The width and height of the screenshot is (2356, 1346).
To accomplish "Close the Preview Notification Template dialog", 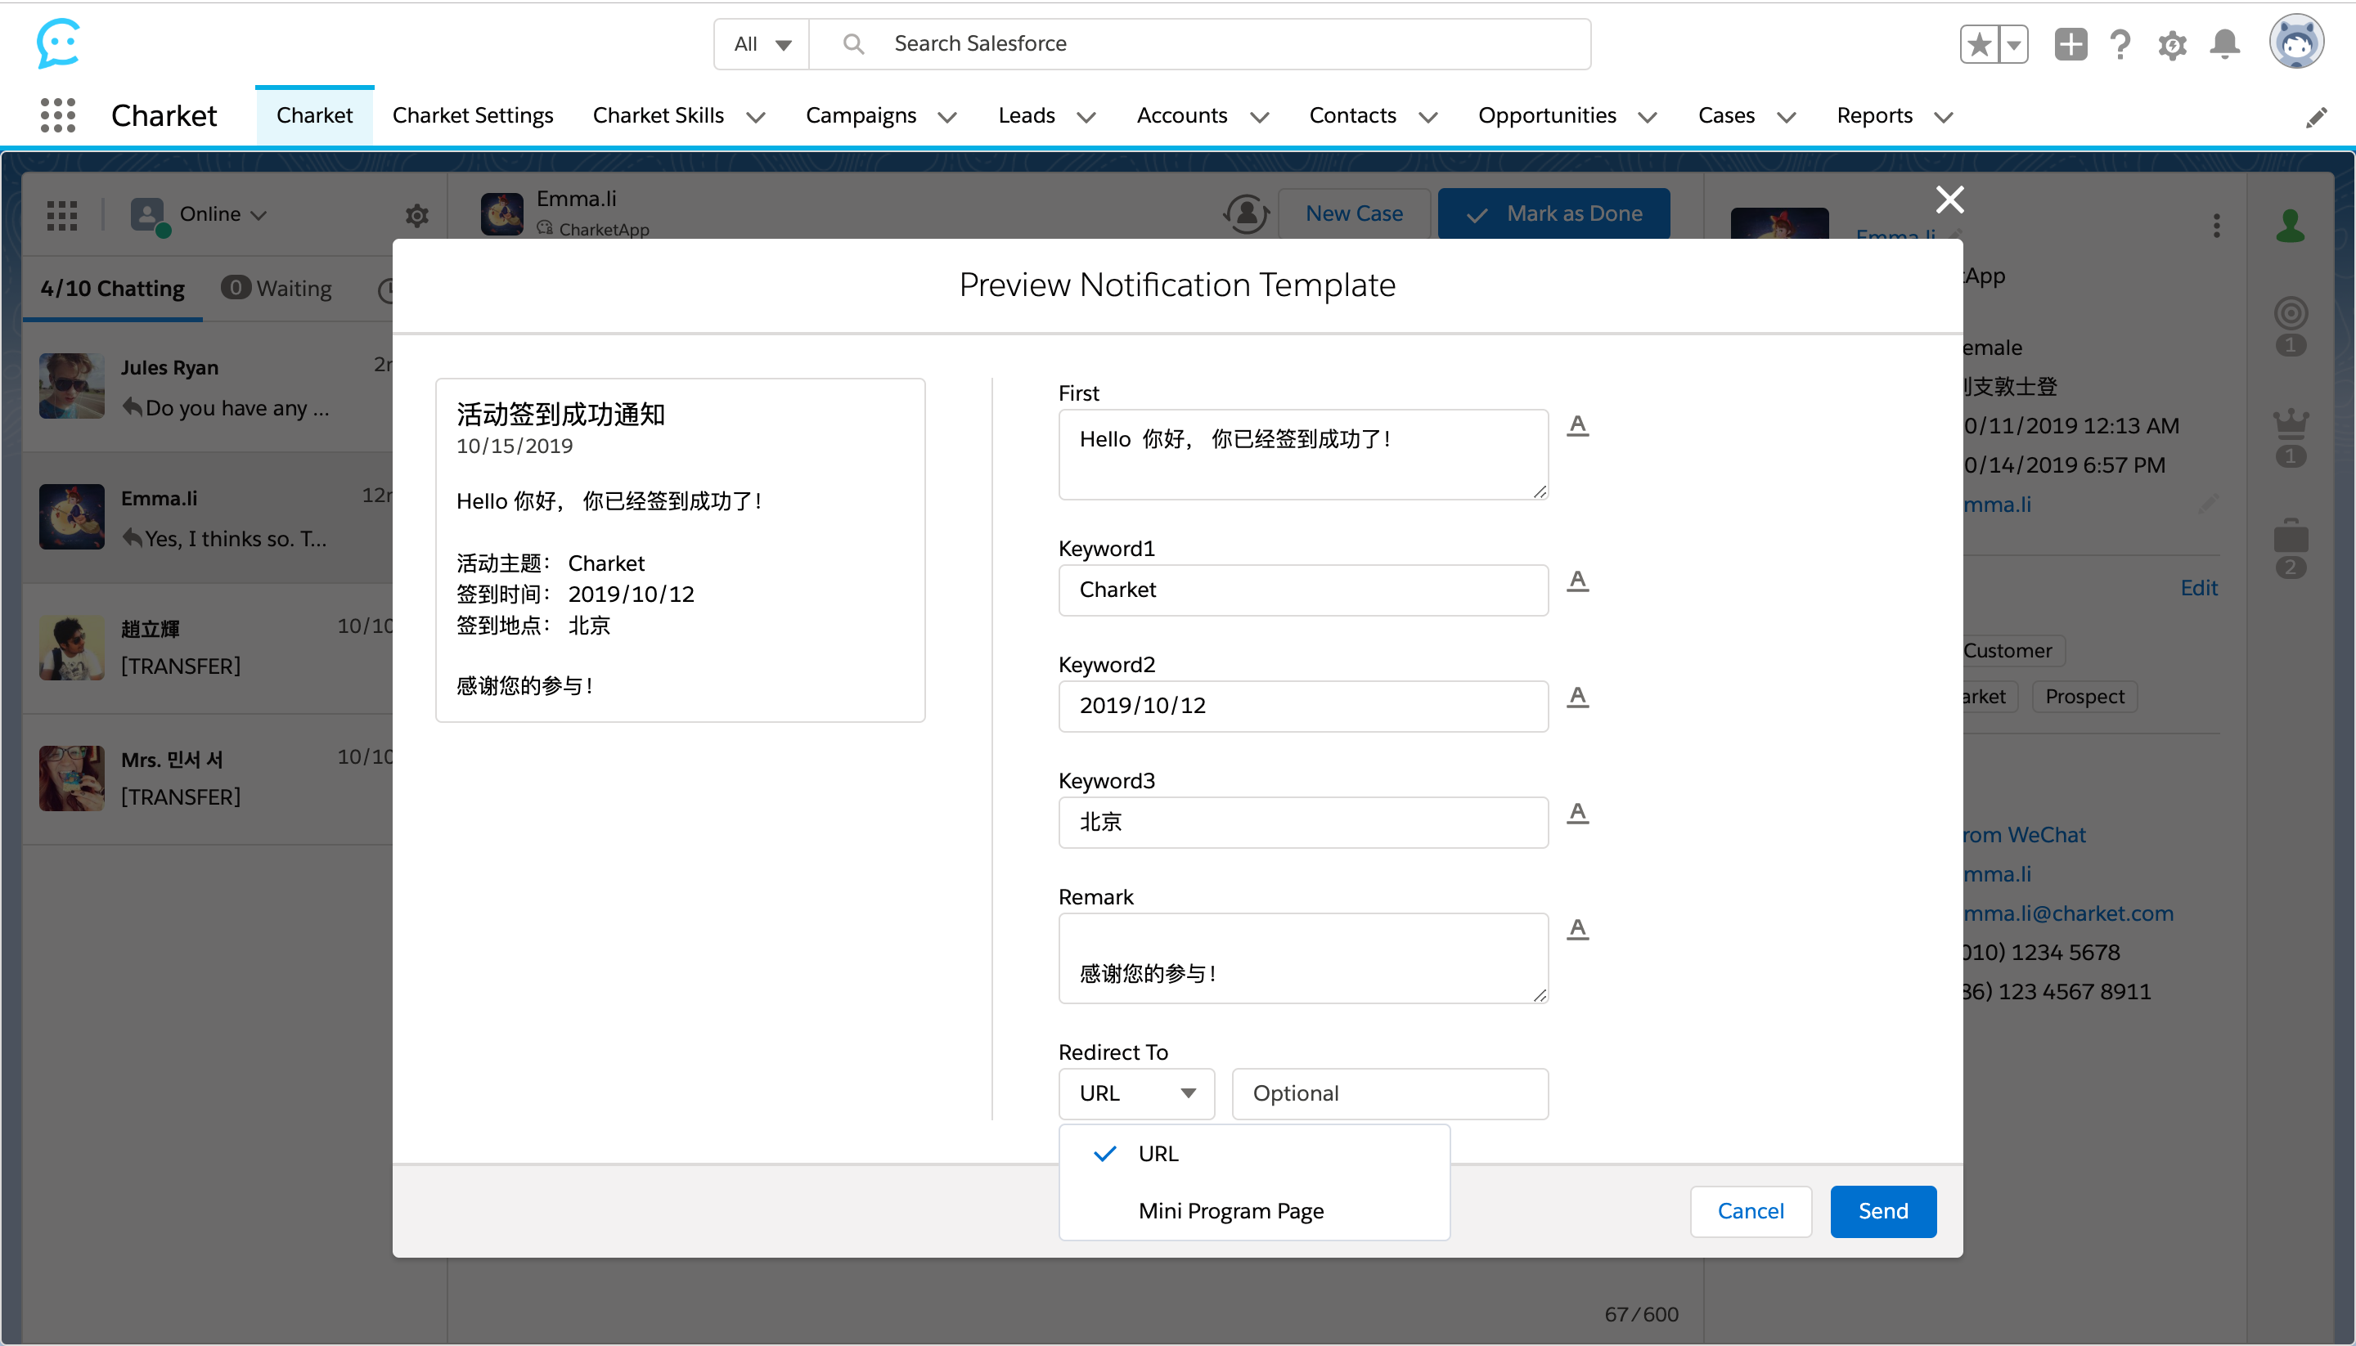I will point(1950,199).
